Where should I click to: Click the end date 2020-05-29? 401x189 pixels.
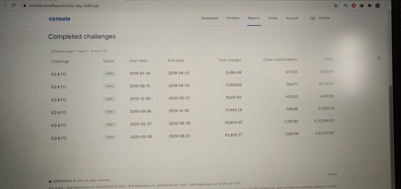coord(179,123)
